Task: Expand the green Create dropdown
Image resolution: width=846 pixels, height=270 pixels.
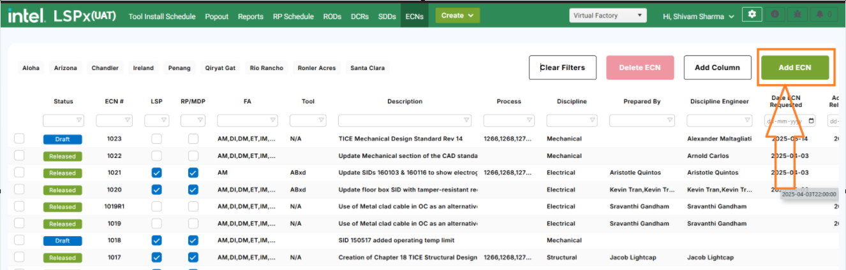Action: click(457, 15)
